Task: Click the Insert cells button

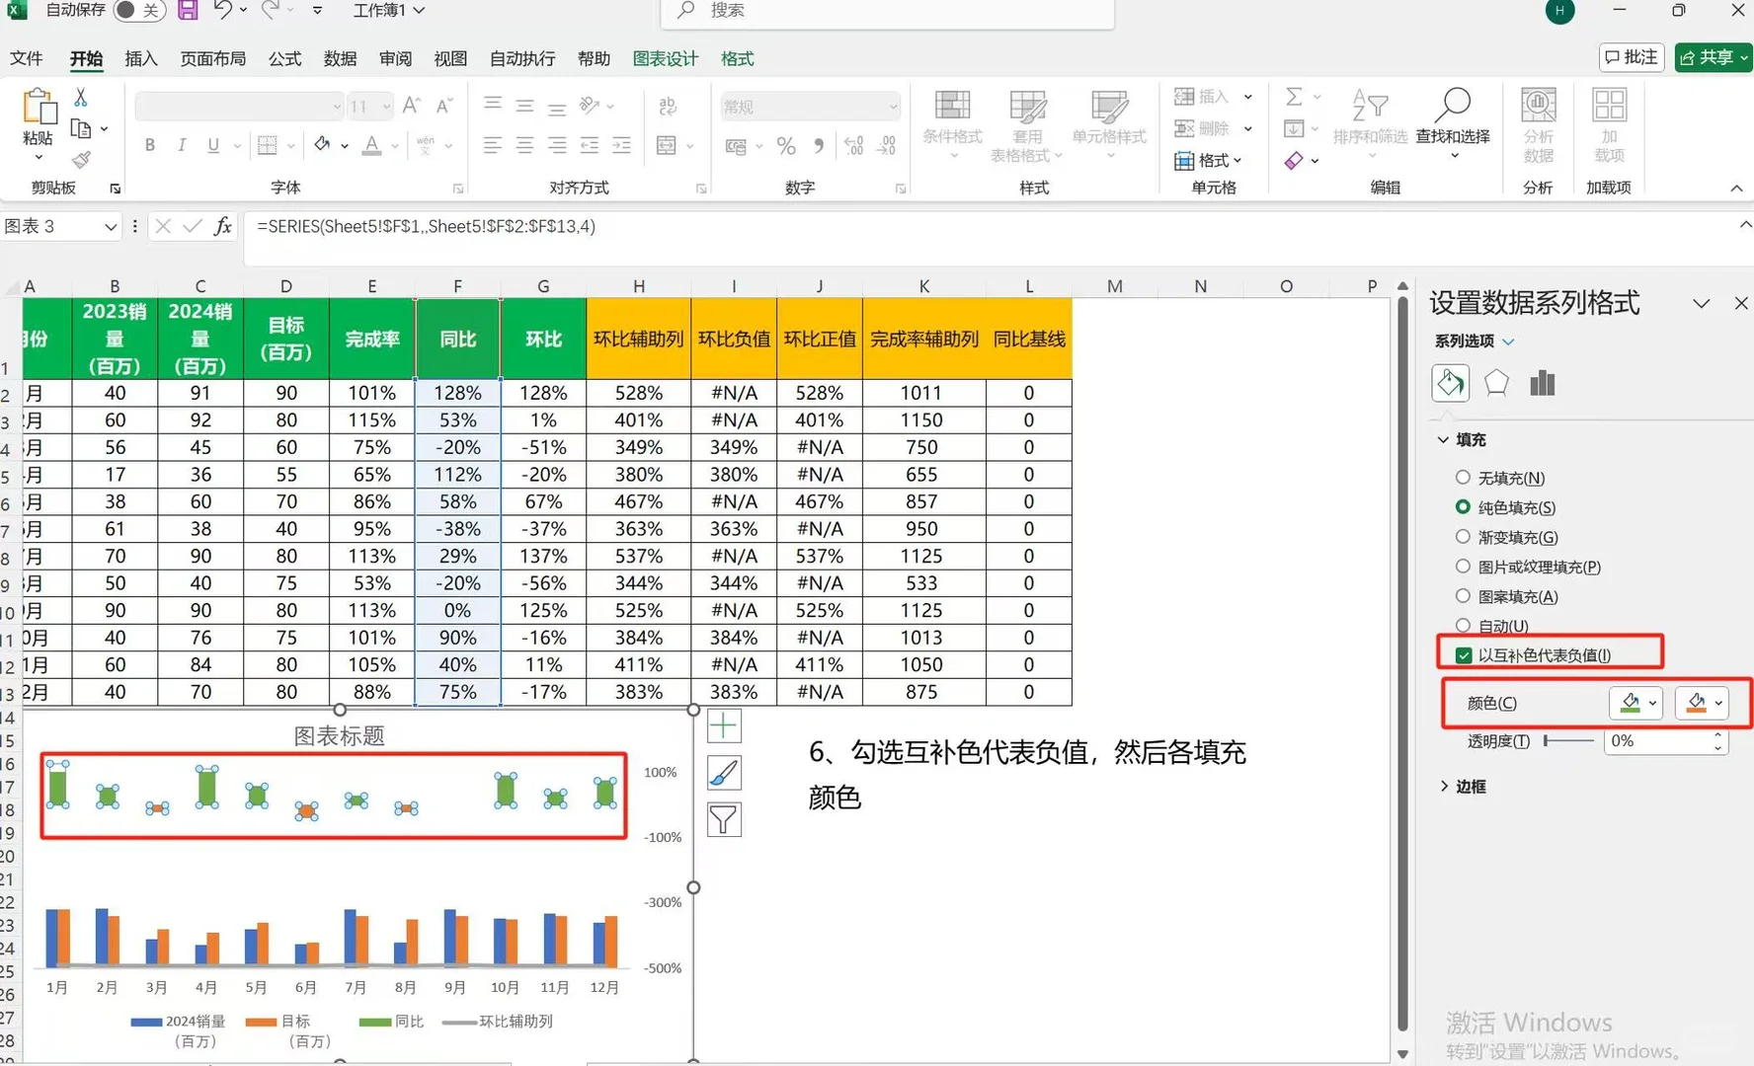Action: coord(1214,97)
